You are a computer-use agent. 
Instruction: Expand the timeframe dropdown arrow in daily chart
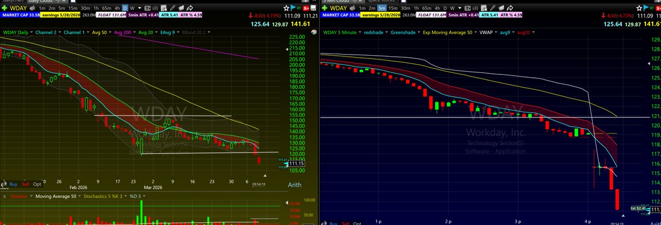140,8
